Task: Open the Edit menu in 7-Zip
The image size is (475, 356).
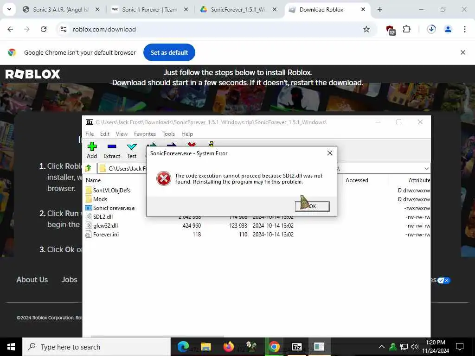Action: (x=104, y=134)
